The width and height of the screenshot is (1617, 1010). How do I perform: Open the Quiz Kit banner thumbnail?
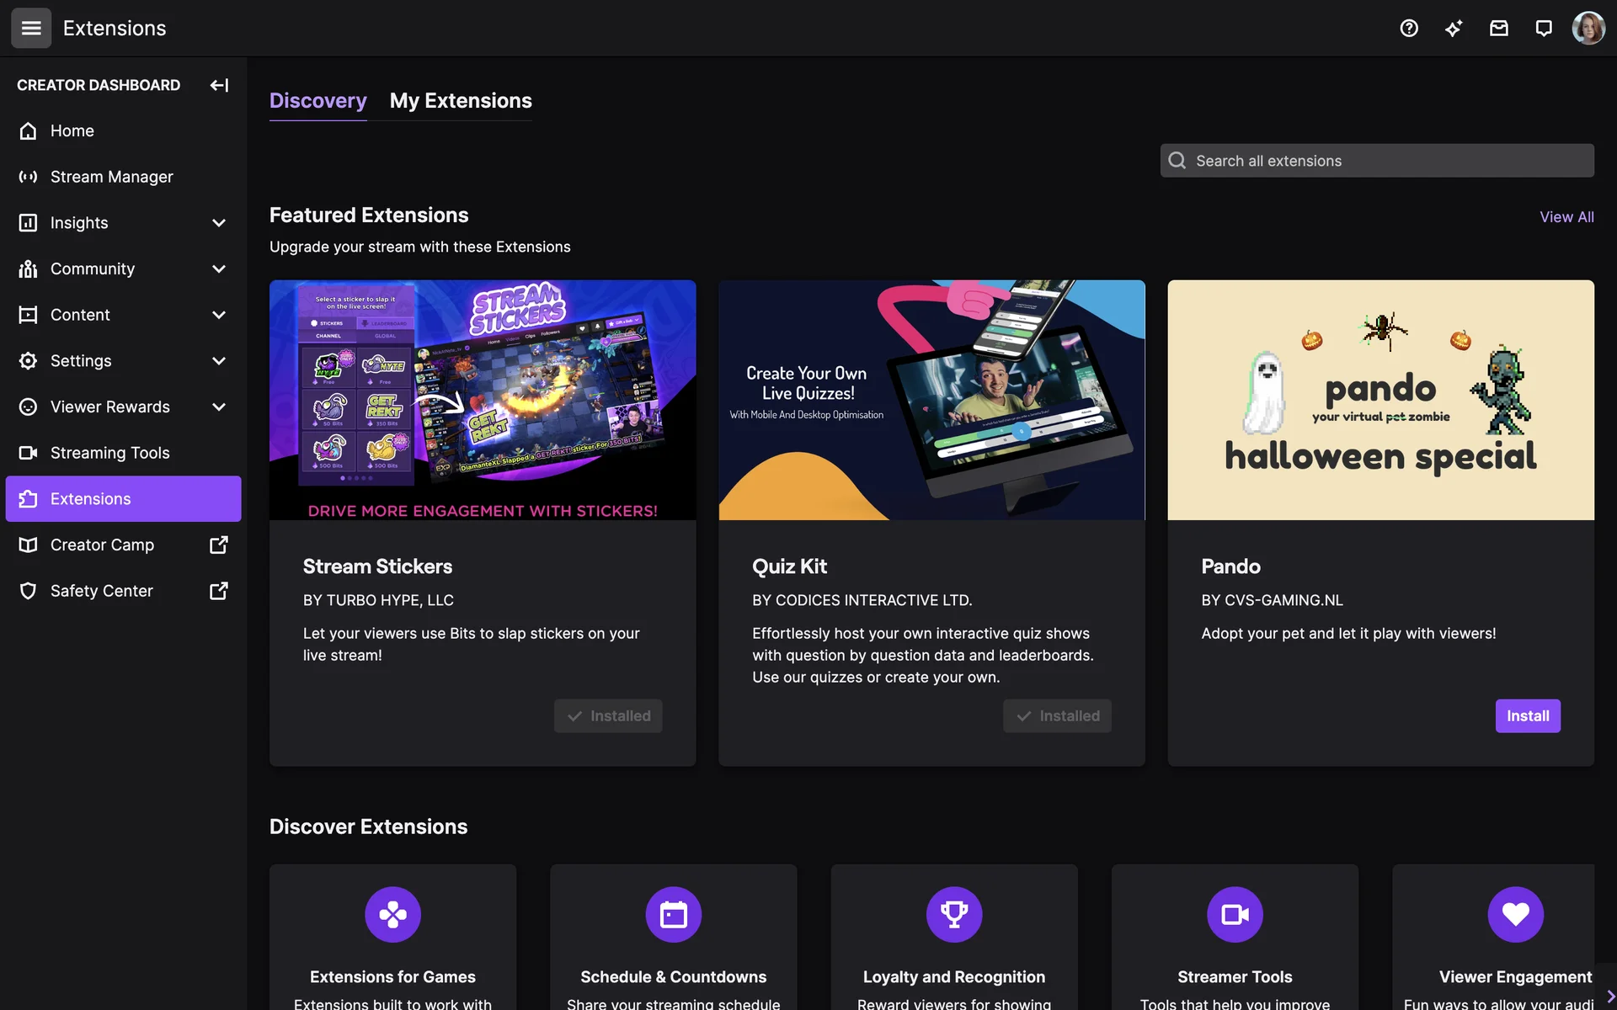click(x=931, y=400)
